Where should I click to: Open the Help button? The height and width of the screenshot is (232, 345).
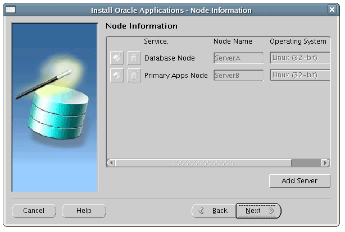pyautogui.click(x=84, y=211)
